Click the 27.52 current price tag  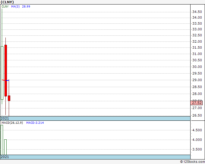(197, 103)
